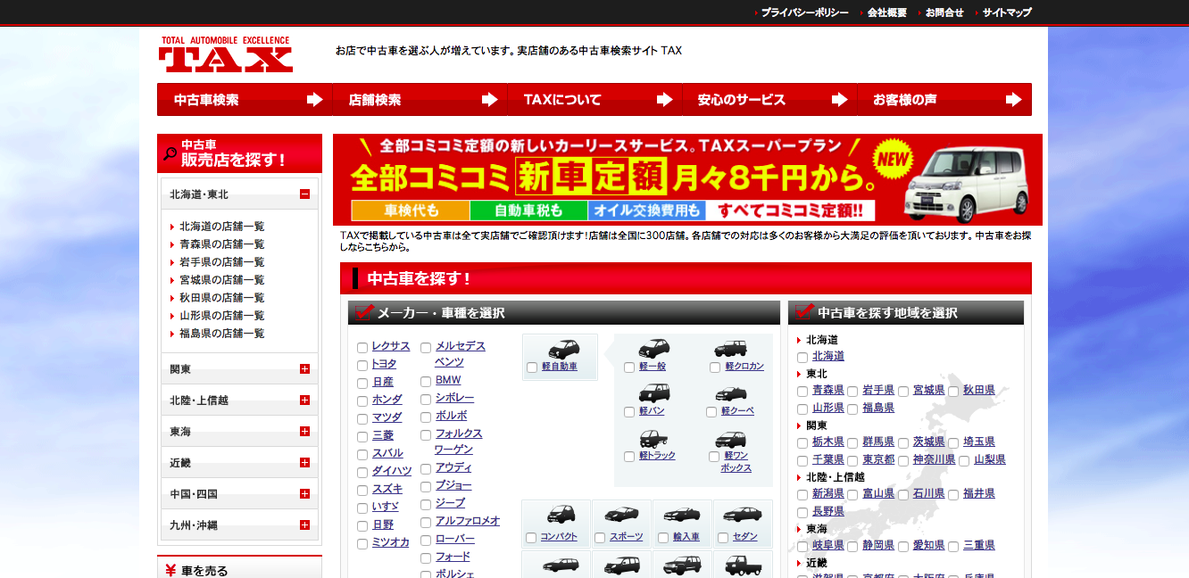Open the お客様の声 menu
The height and width of the screenshot is (578, 1189).
[x=944, y=100]
